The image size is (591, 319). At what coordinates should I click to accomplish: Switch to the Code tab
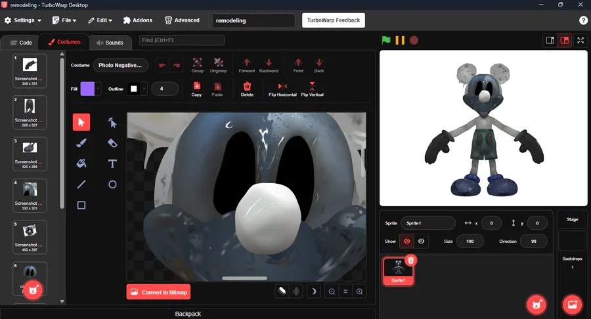(21, 43)
